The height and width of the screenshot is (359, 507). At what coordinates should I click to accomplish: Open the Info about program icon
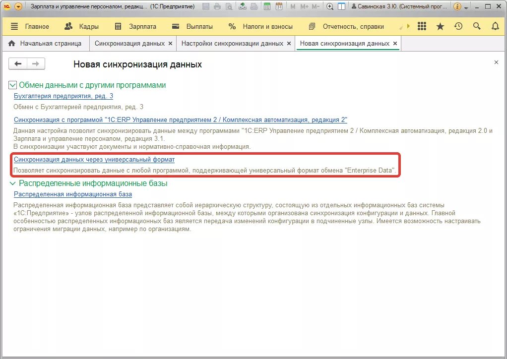(457, 6)
